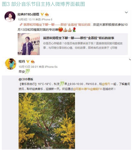This screenshot has height=152, width=133.
Task: Open the red article link about 金荔枝
Action: [57, 25]
